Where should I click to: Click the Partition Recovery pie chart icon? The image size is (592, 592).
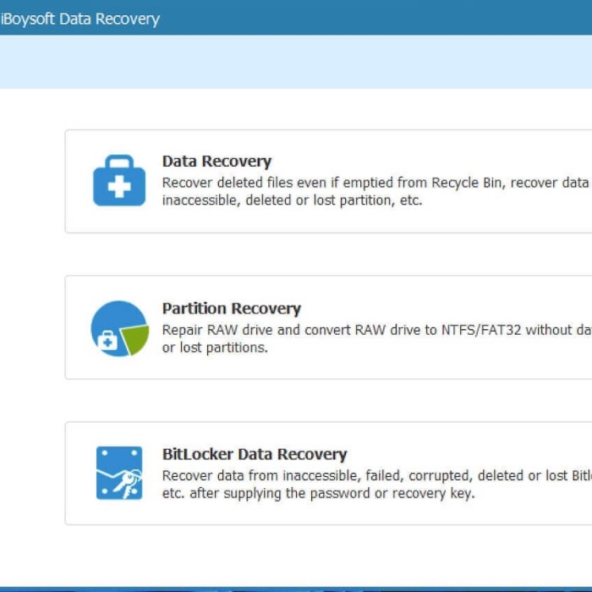tap(120, 328)
